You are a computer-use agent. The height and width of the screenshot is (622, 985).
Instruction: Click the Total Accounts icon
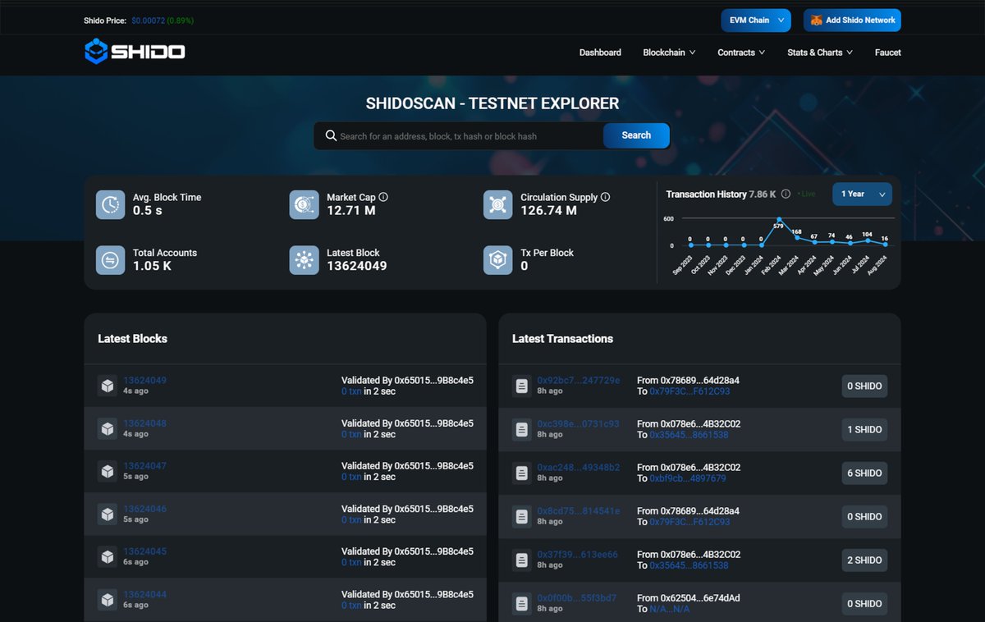click(x=110, y=260)
